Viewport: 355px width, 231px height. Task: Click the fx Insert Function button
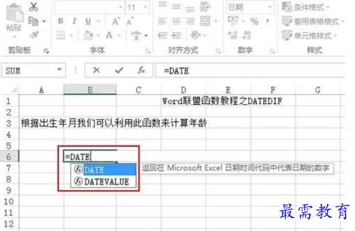141,71
